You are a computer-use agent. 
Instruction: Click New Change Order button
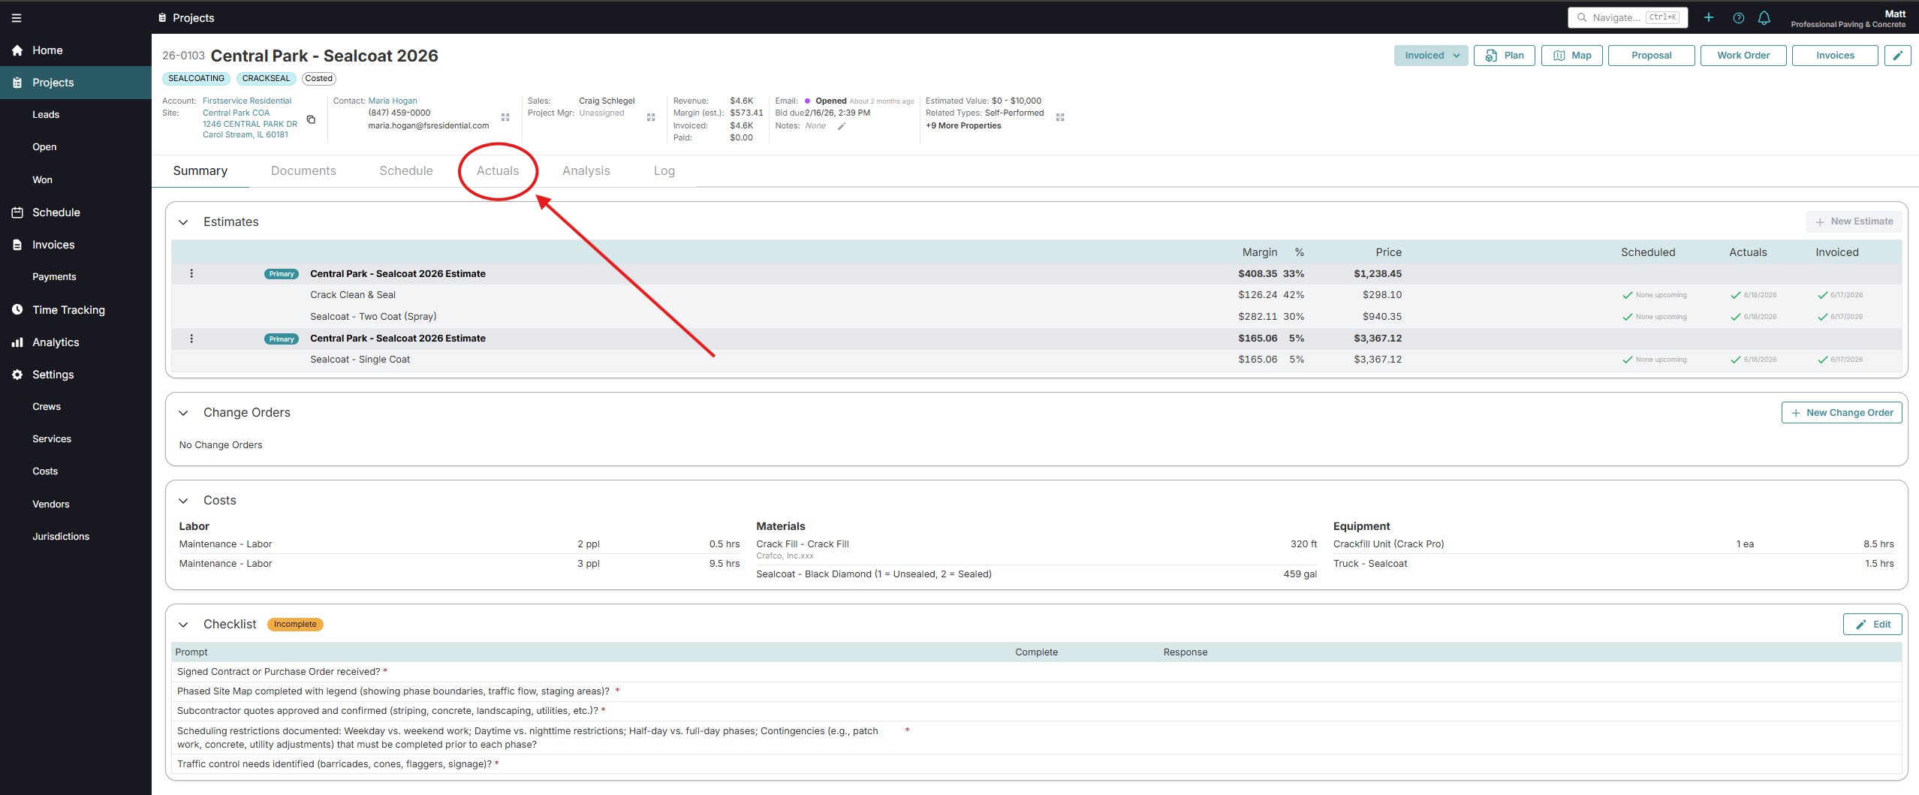(1842, 413)
